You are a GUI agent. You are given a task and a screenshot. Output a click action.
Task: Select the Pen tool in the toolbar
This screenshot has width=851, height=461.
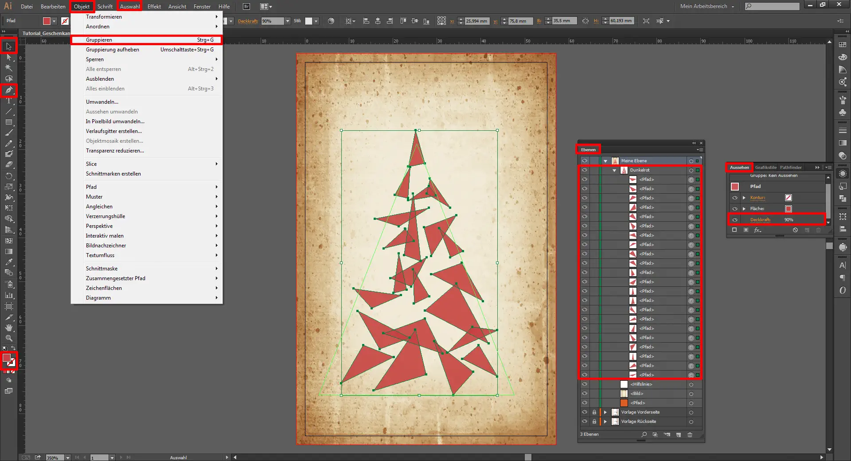click(8, 90)
